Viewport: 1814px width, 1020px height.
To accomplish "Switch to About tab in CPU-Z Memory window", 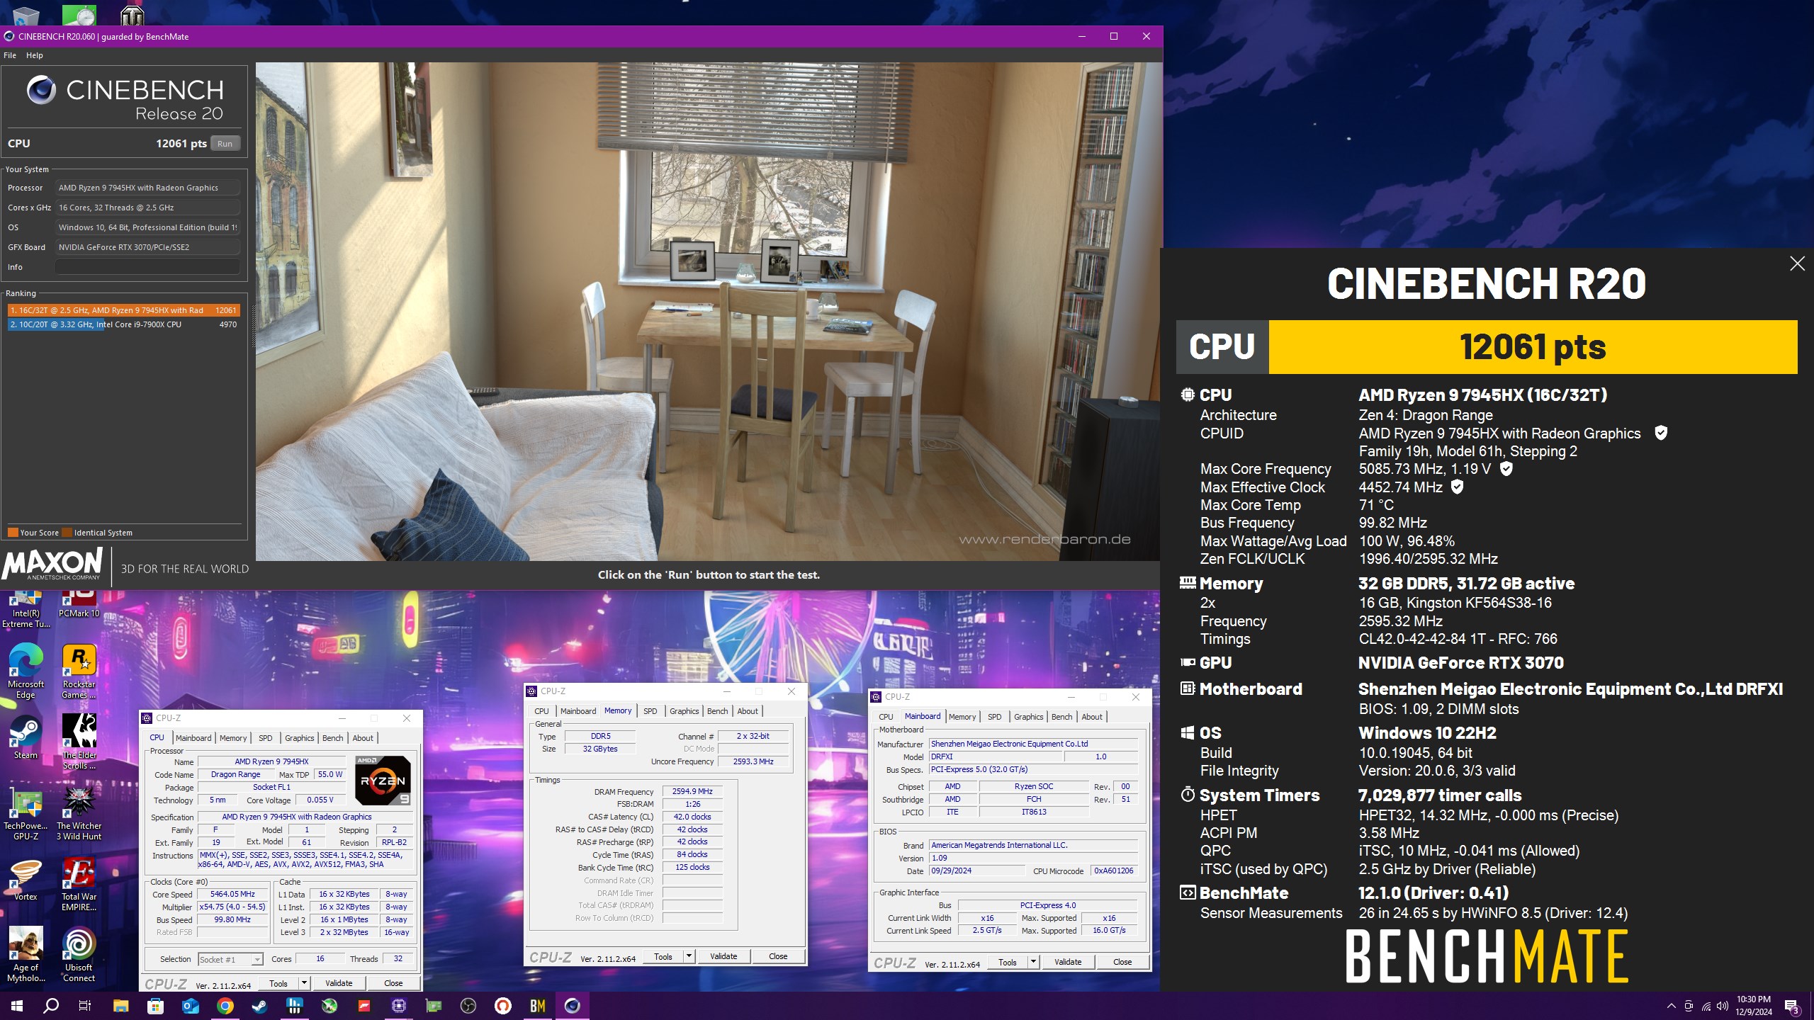I will coord(747,711).
